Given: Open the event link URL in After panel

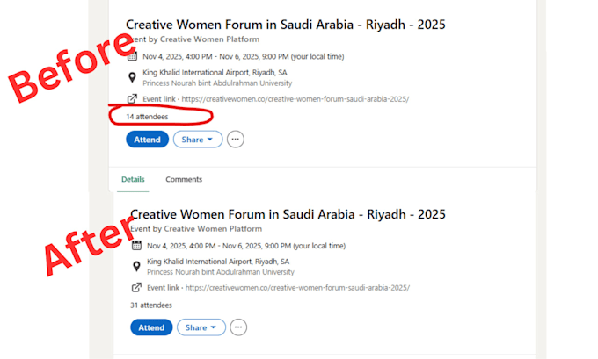Looking at the screenshot, I should pyautogui.click(x=297, y=288).
